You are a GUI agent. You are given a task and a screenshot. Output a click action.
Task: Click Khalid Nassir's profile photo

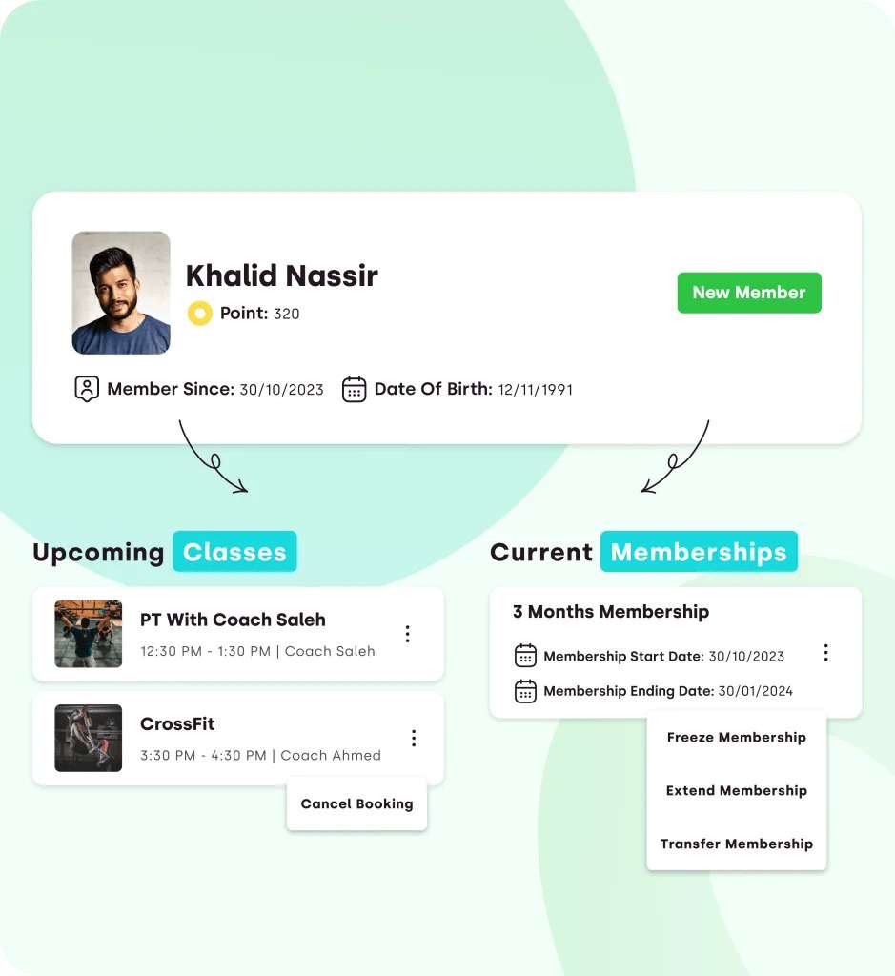[121, 293]
